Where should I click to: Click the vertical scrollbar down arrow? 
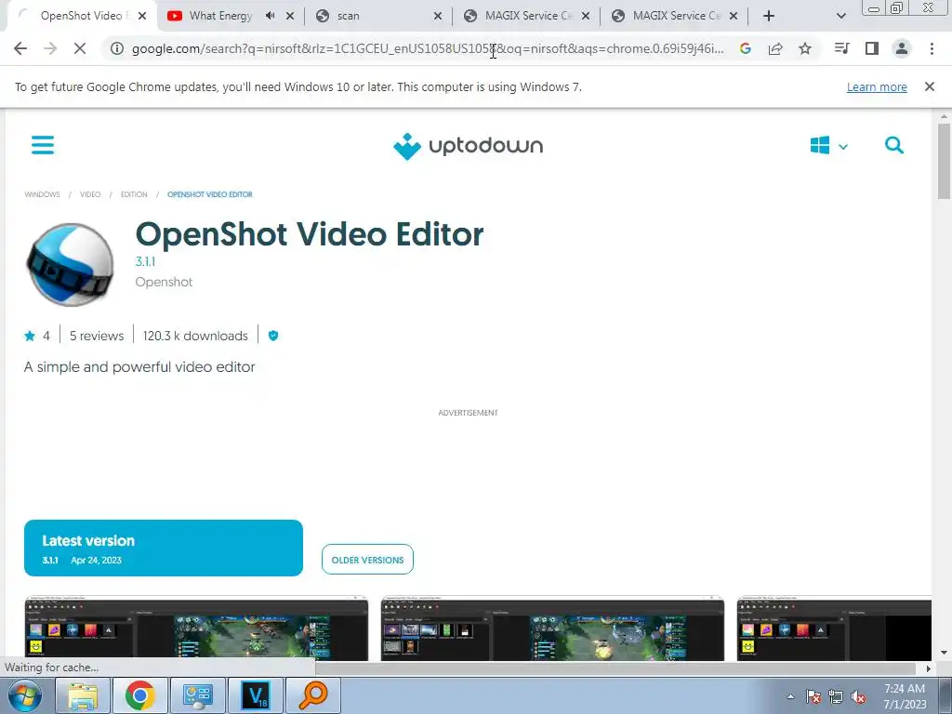pyautogui.click(x=944, y=654)
